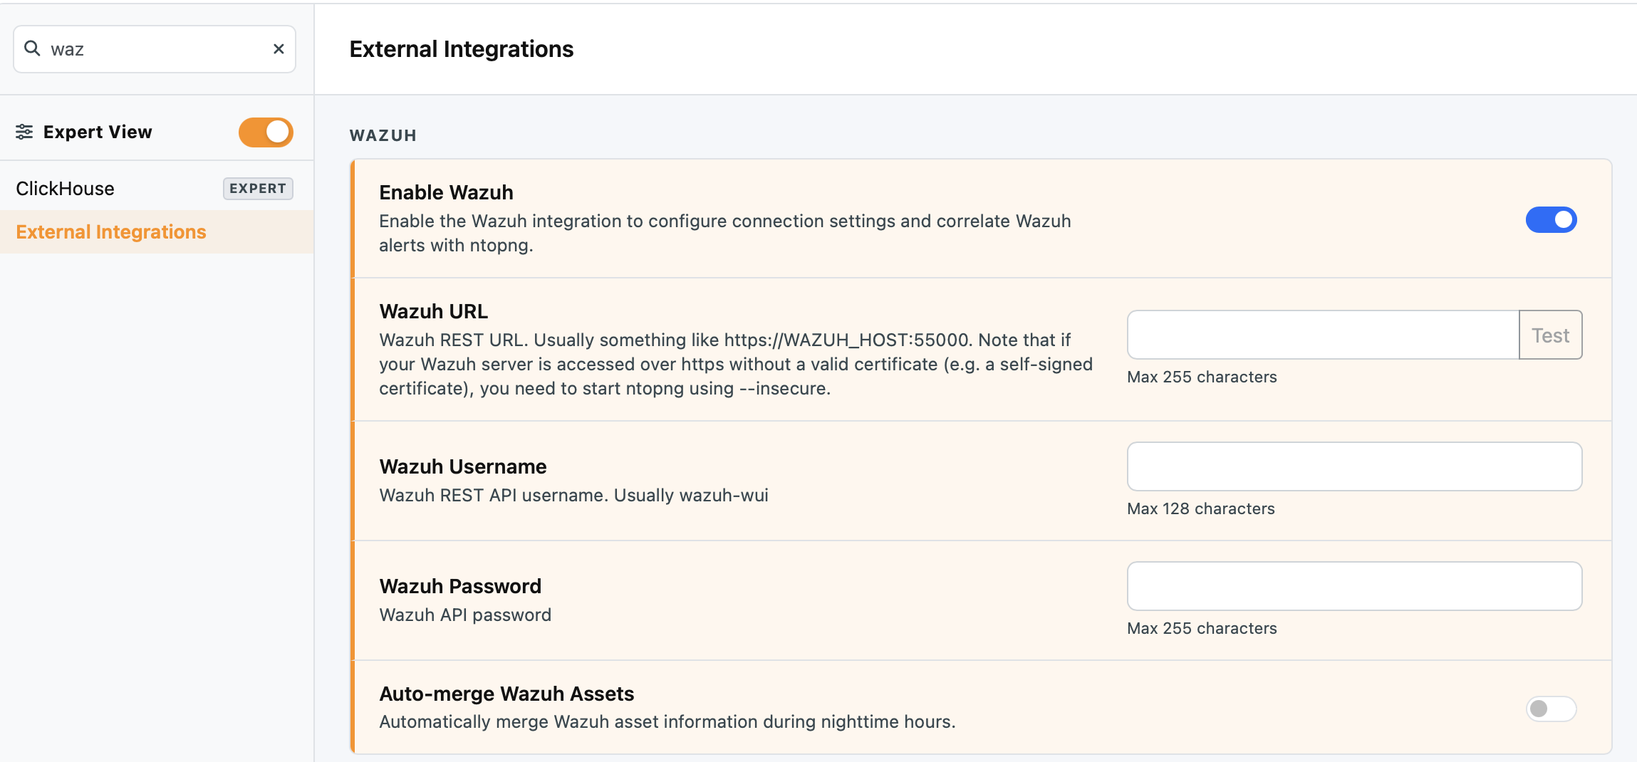The height and width of the screenshot is (762, 1637).
Task: Enable Auto-merge Wazuh Assets switch
Action: [1551, 709]
